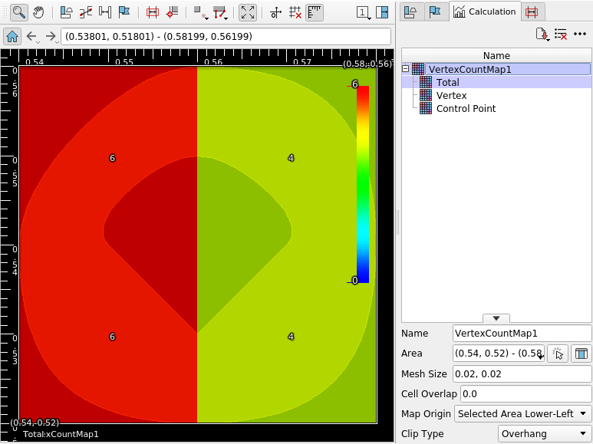
Task: Click the upper-right cell value 4
Action: tap(291, 158)
